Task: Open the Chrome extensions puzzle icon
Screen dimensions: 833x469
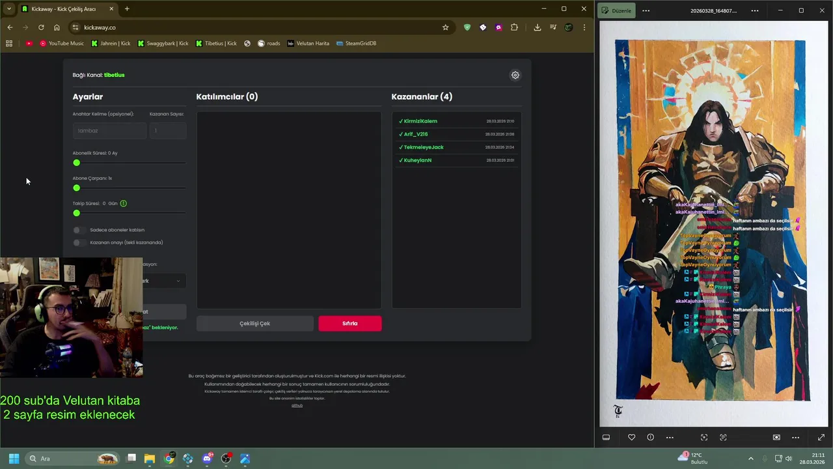Action: (514, 27)
